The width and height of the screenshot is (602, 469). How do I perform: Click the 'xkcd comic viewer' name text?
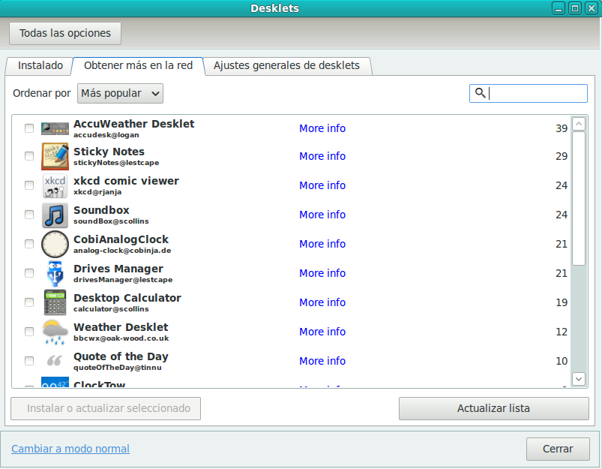coord(126,181)
